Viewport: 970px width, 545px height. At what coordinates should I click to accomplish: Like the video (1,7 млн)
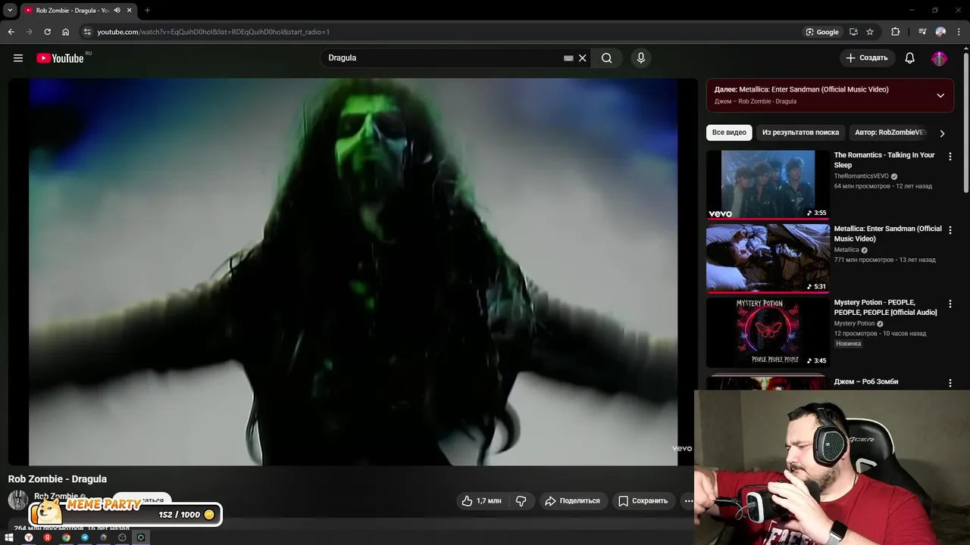click(x=482, y=500)
